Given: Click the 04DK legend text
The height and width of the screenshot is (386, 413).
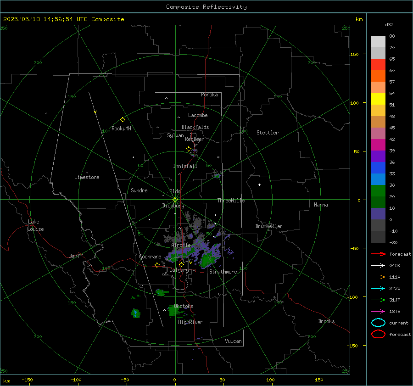Looking at the screenshot, I should tap(395, 265).
